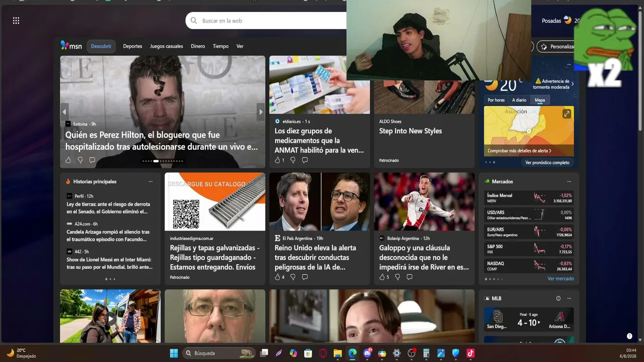Show the Por horas weather view

(x=496, y=100)
